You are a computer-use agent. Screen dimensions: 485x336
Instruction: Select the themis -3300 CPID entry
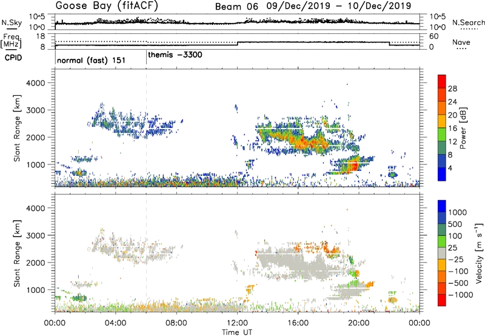(x=175, y=55)
